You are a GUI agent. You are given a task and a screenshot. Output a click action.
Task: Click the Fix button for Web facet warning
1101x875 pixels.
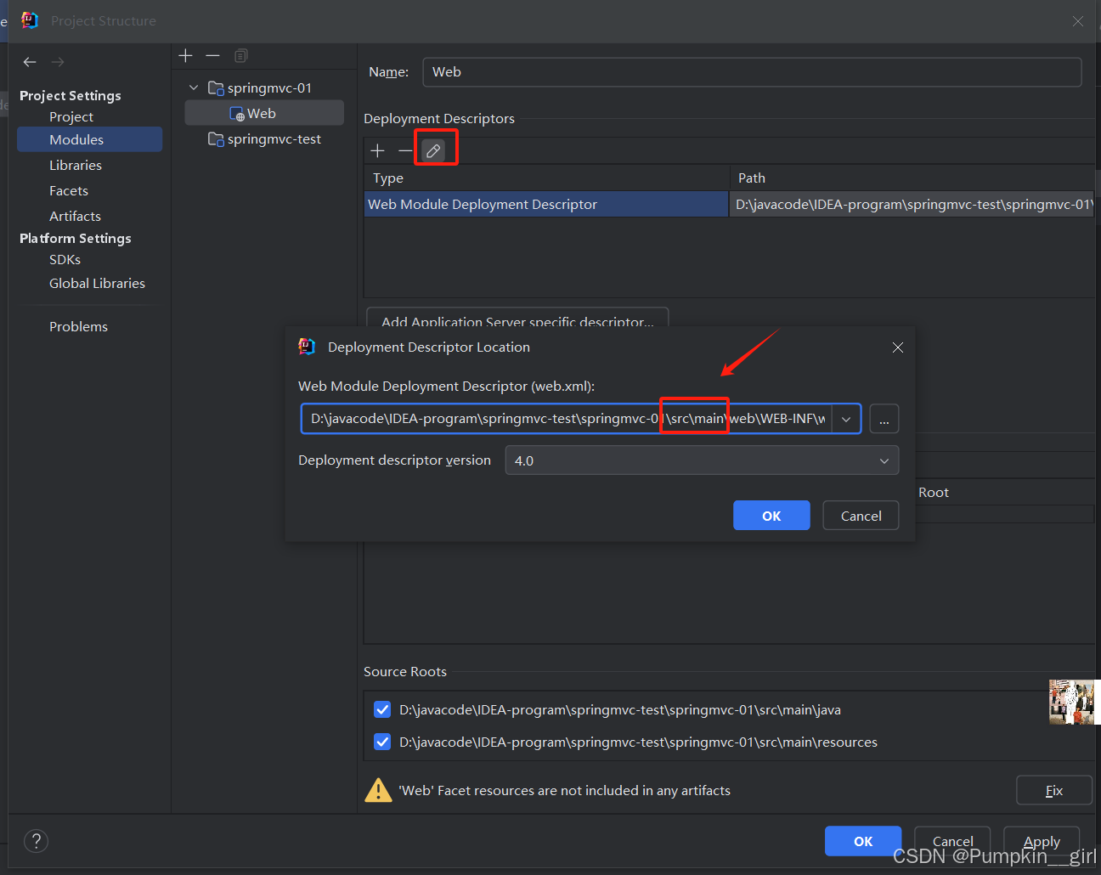click(1053, 790)
